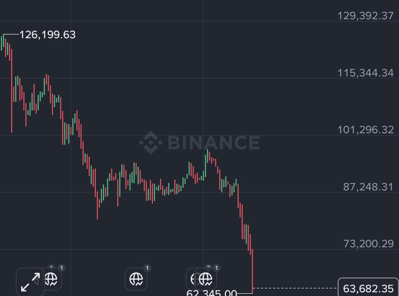Open the rightmost globe event marker
Image resolution: width=399 pixels, height=296 pixels.
click(x=206, y=279)
